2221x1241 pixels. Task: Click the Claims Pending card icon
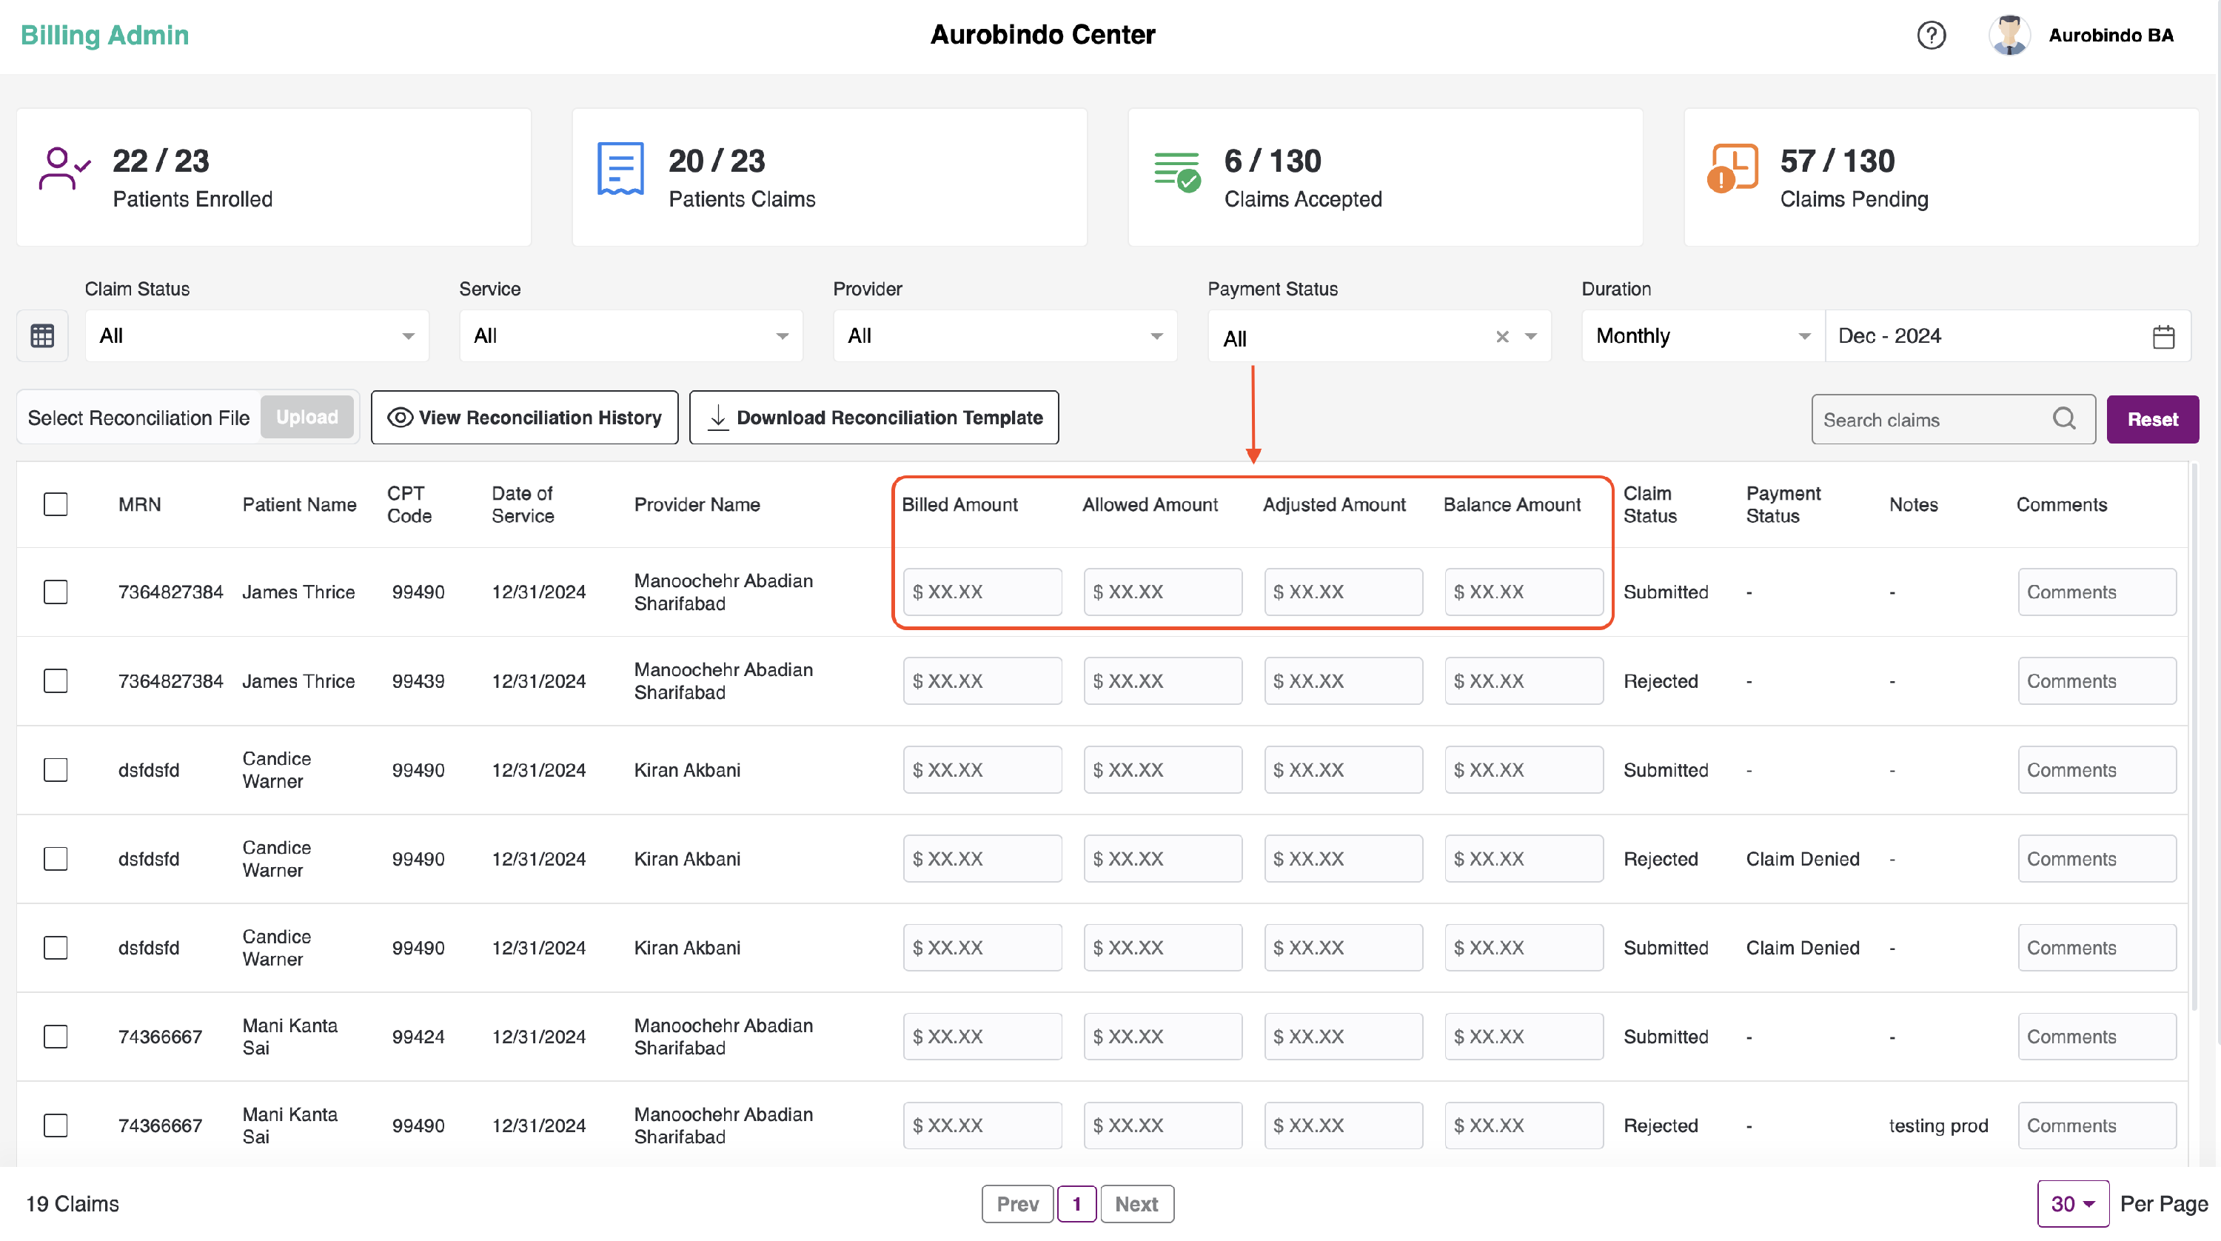pyautogui.click(x=1732, y=168)
